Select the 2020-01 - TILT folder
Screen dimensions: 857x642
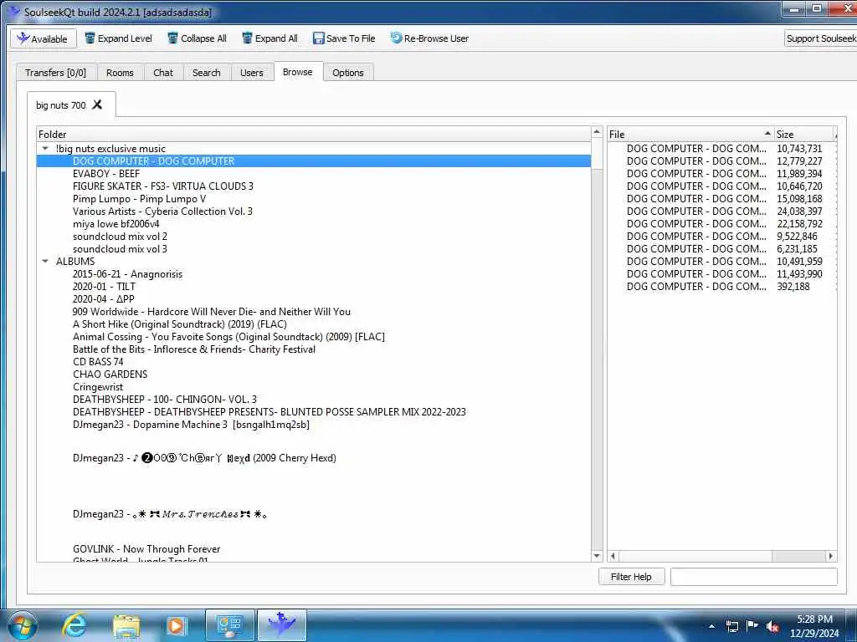point(104,287)
